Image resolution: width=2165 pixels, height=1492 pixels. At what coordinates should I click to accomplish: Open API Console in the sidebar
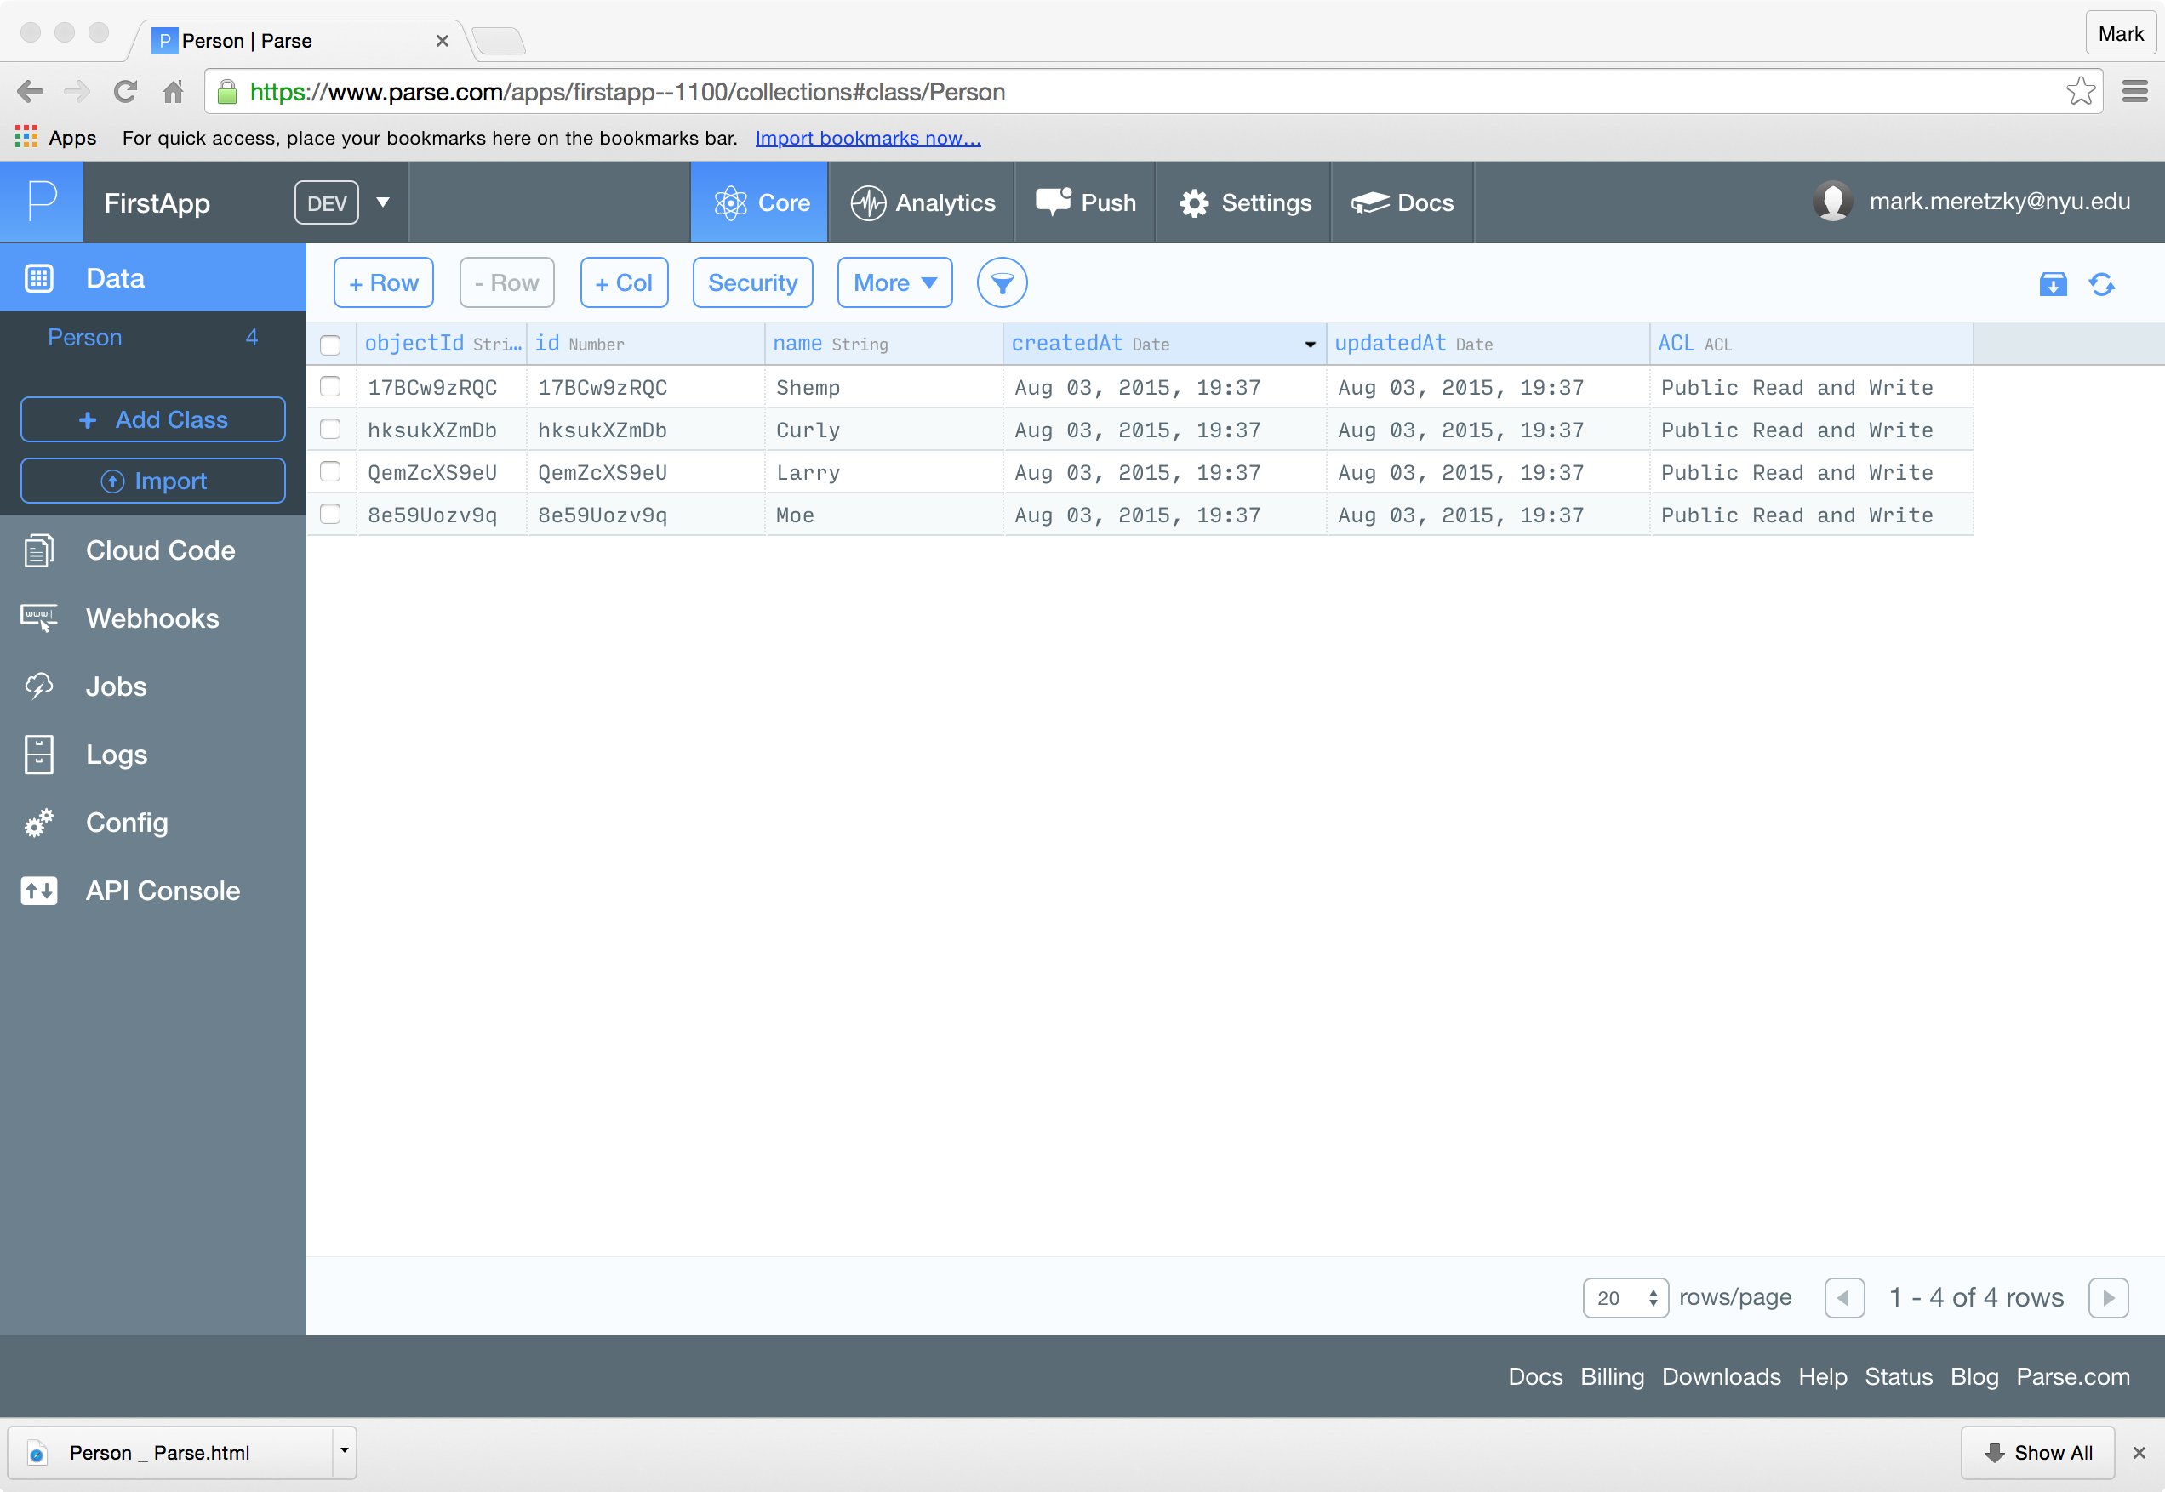pyautogui.click(x=152, y=891)
